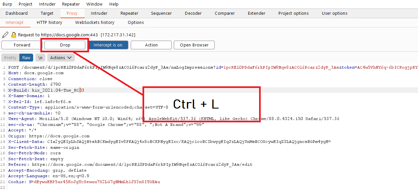Toggle the \n line-ending display button
418x190 pixels.
40,57
